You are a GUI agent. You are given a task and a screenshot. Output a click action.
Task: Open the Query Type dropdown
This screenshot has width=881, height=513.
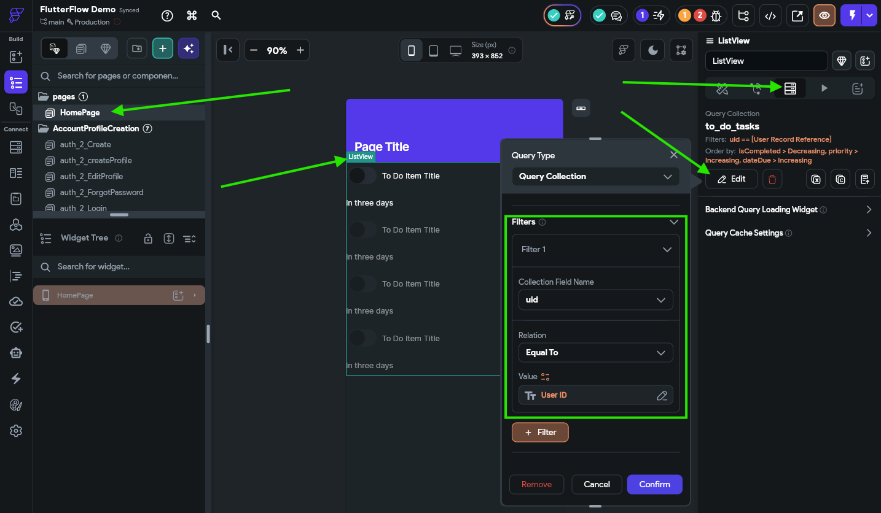[x=595, y=176]
